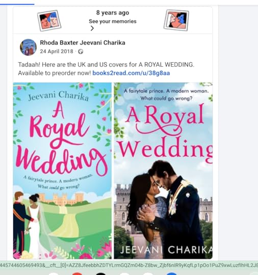Image resolution: width=258 pixels, height=275 pixels.
Task: Click the right memories kissing-couple photo icon
Action: (x=176, y=20)
